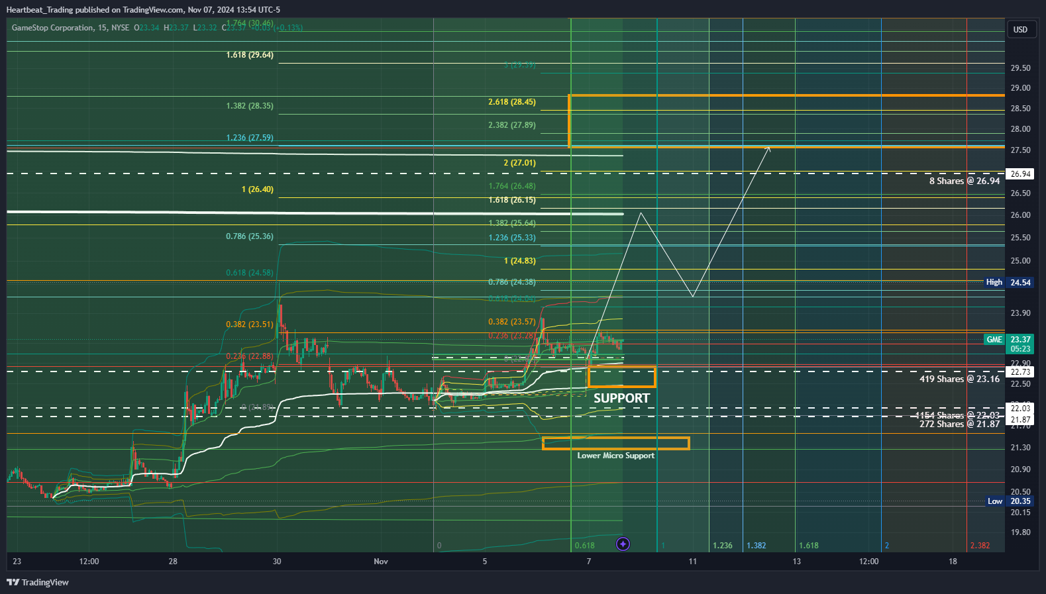
Task: Click the purple lightning event marker icon
Action: [623, 544]
